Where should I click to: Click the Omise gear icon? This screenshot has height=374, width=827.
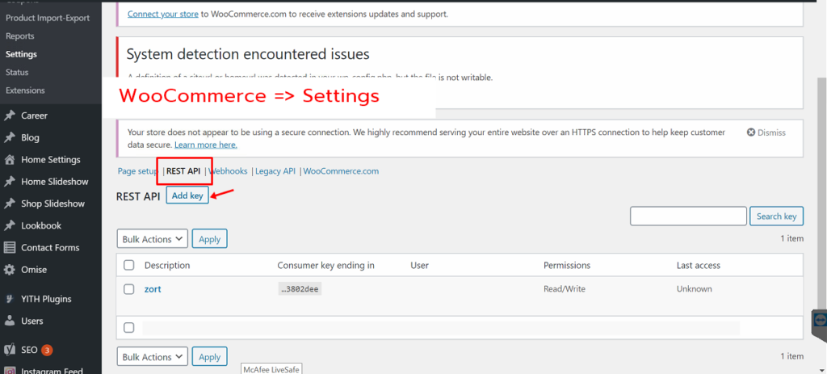click(10, 270)
